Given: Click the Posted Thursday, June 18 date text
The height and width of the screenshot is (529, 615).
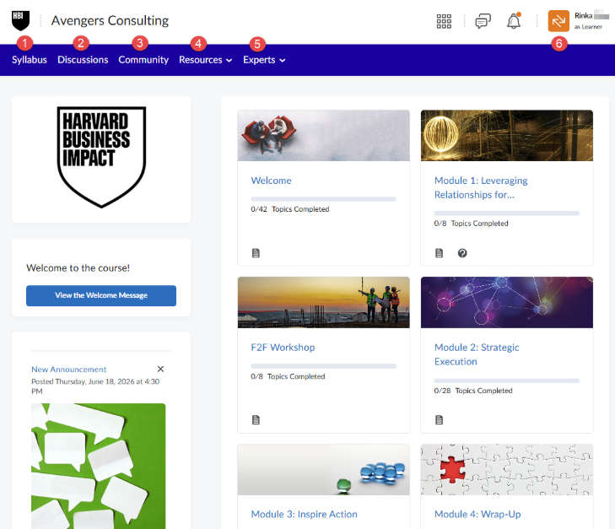Looking at the screenshot, I should pyautogui.click(x=95, y=386).
